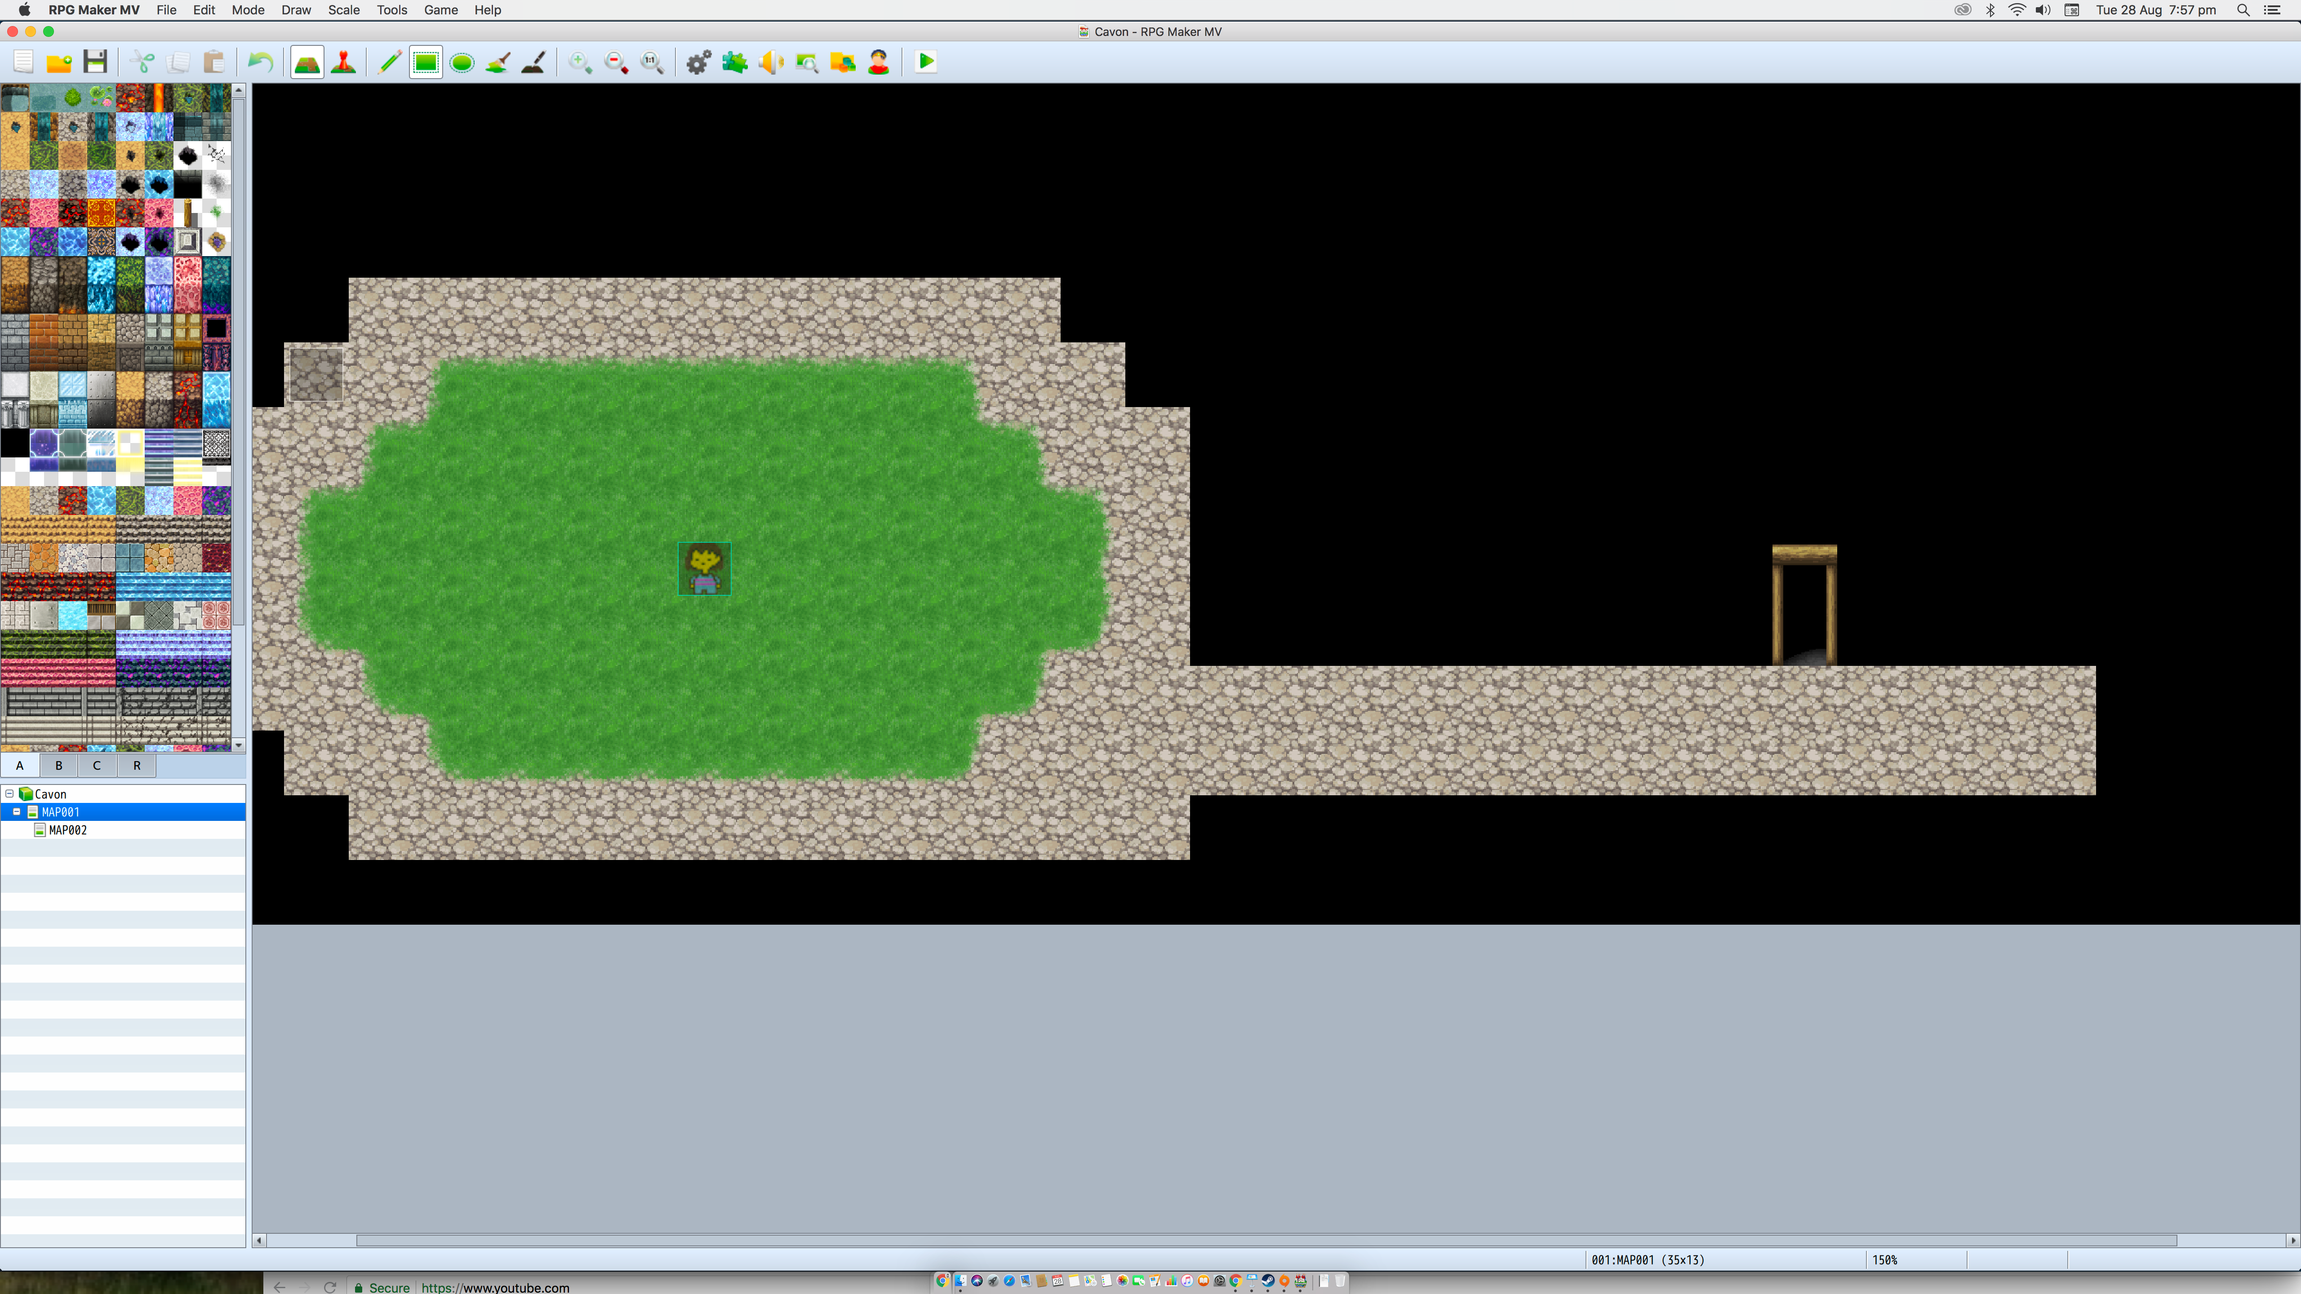Zoom out of the map
Image resolution: width=2301 pixels, height=1294 pixels.
[x=616, y=62]
